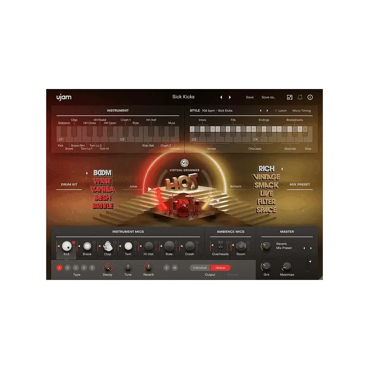The width and height of the screenshot is (369, 369).
Task: Click the HOT logo in the center
Action: coord(182,182)
